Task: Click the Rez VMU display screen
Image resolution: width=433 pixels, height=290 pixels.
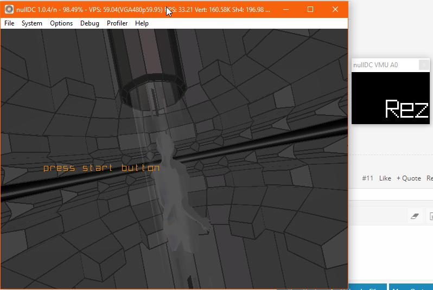Action: (x=391, y=98)
